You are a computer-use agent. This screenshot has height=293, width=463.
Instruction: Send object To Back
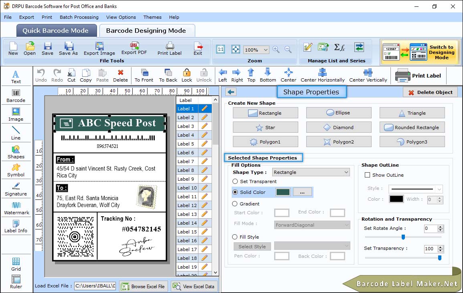pos(168,76)
